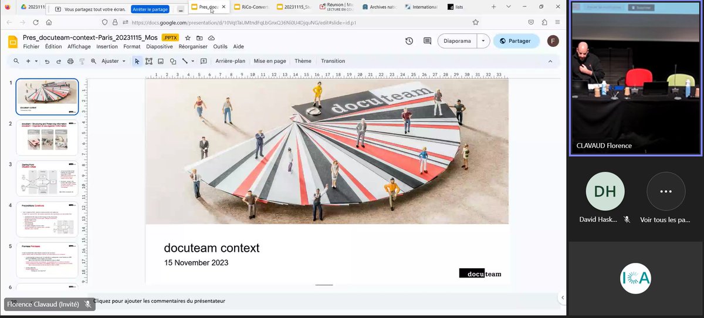The image size is (704, 318).
Task: Add a comment via toolbar icon
Action: coord(204,61)
